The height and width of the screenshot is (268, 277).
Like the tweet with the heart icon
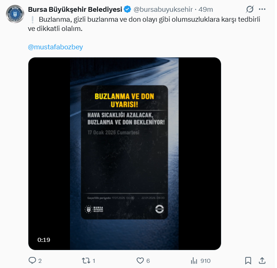pyautogui.click(x=140, y=261)
